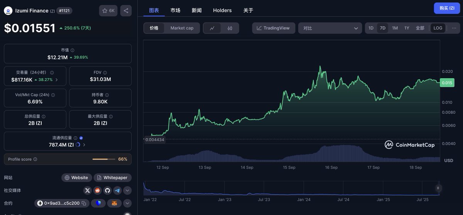
Task: Expand 24h volume details arrow
Action: pyautogui.click(x=57, y=80)
